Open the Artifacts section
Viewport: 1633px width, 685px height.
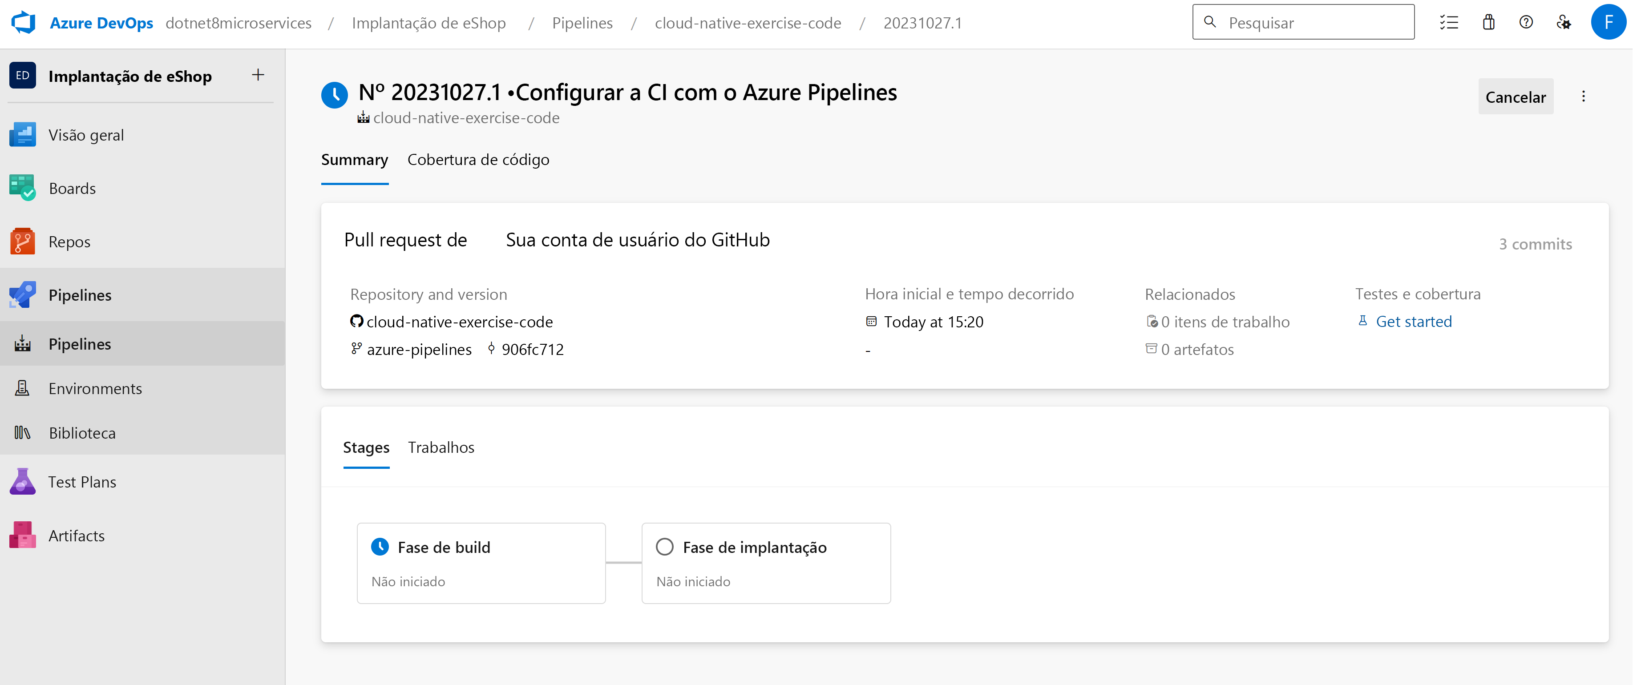(x=76, y=535)
